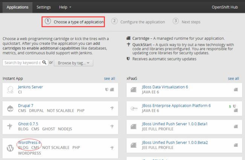Viewport: 245px width, 160px height.
Task: Click the NOT SCALABLE tag on Drupal 7
Action: (x=60, y=111)
